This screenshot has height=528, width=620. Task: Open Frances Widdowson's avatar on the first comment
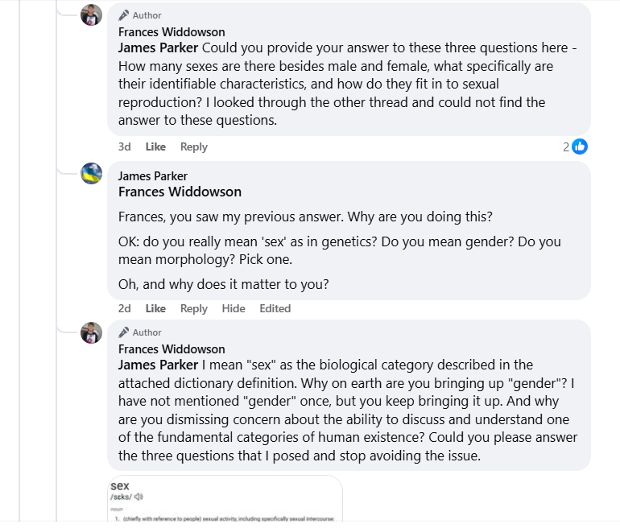tap(92, 14)
